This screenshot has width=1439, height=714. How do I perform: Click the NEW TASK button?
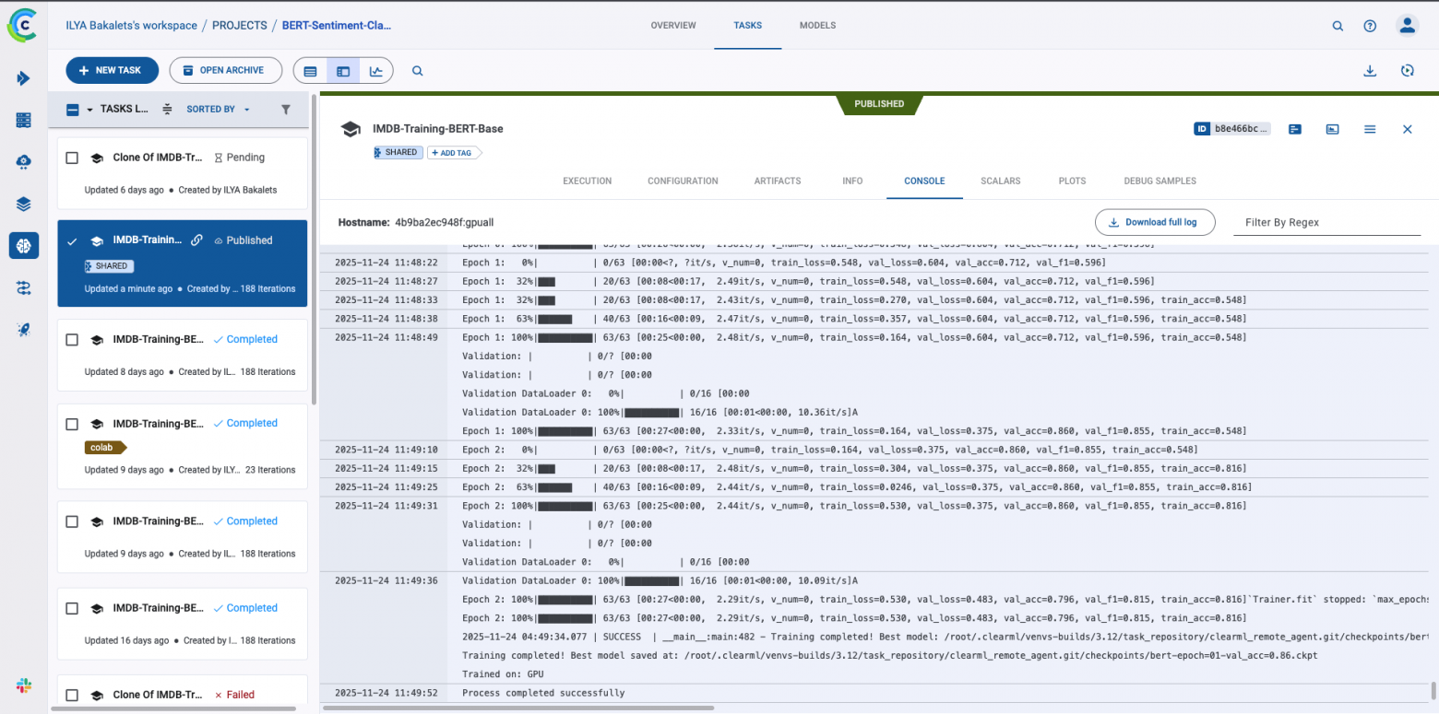coord(113,71)
